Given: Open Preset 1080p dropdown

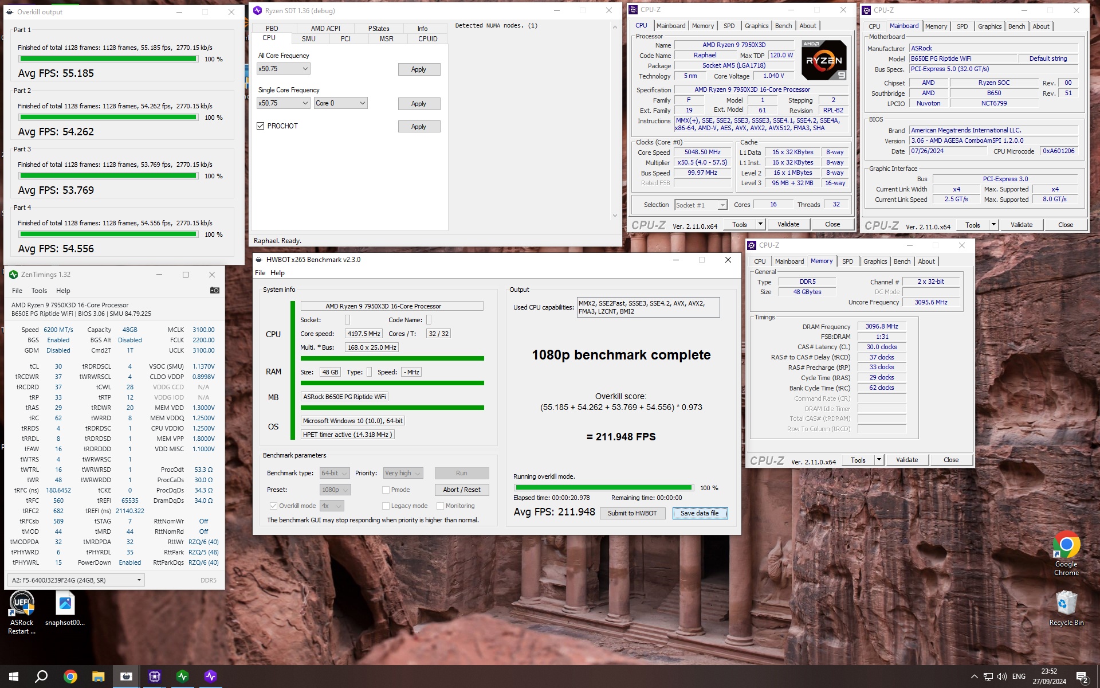Looking at the screenshot, I should (x=335, y=490).
